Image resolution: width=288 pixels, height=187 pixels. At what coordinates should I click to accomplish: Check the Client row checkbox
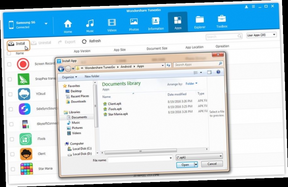(x=13, y=154)
